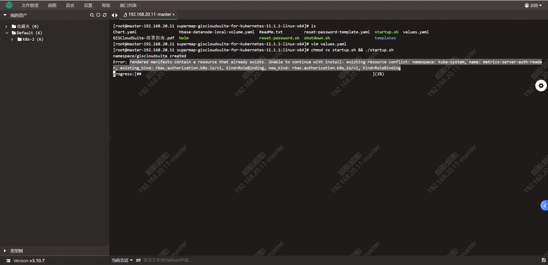Click the asset search magnifier icon
Image resolution: width=548 pixels, height=265 pixels.
[92, 15]
